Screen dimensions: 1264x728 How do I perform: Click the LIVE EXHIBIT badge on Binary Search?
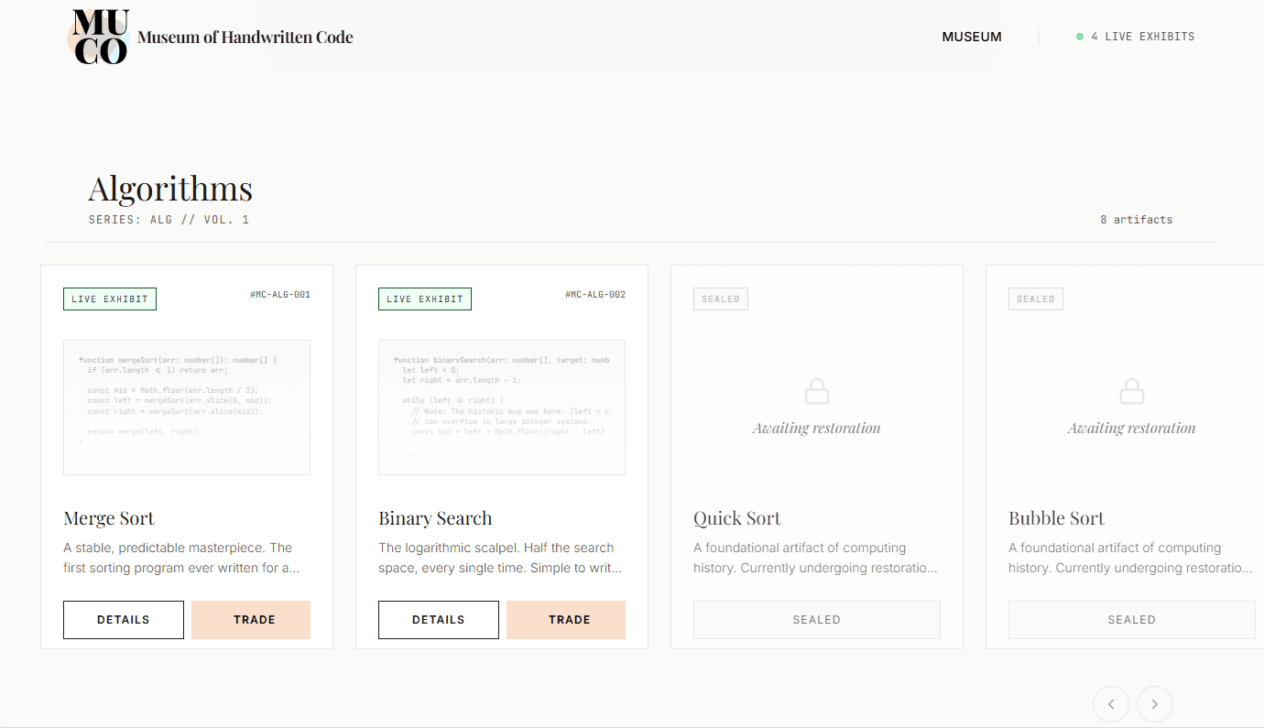424,299
